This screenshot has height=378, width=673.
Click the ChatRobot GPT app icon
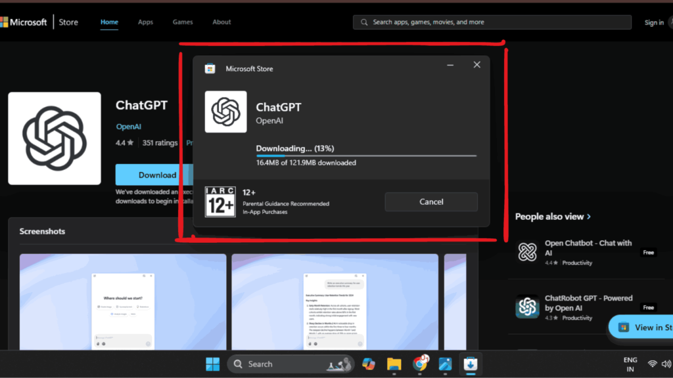coord(527,307)
